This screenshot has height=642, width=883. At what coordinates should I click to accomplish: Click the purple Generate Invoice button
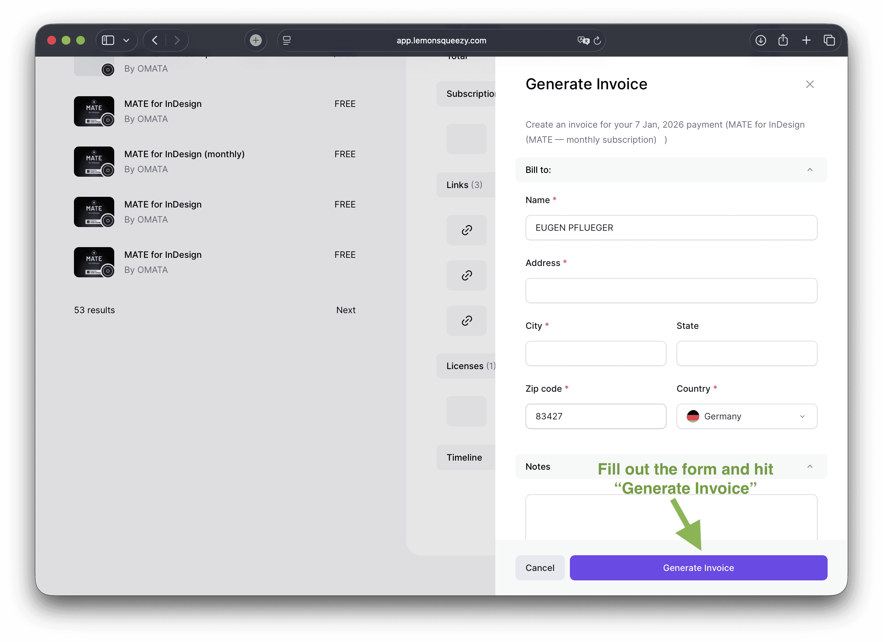coord(698,568)
